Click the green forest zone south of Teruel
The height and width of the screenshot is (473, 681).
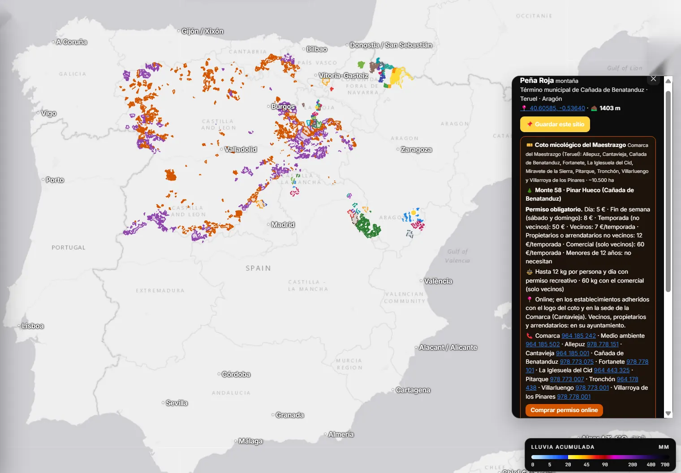[x=367, y=226]
